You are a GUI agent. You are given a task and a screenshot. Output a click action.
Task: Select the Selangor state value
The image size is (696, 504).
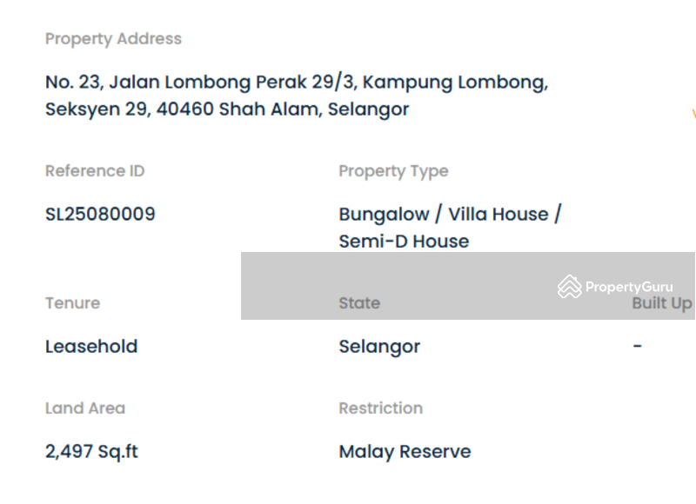pos(379,347)
